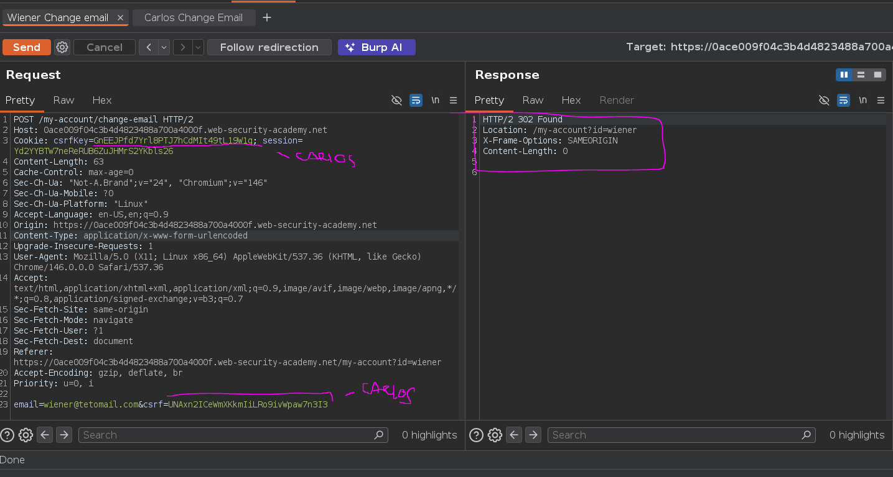Click the Target URL text
The image size is (893, 477).
tap(759, 47)
